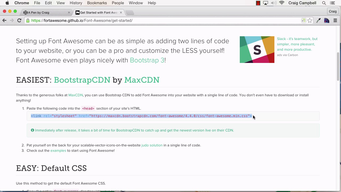Open the People menu
Viewport: 341px width, 192px height.
click(x=118, y=3)
